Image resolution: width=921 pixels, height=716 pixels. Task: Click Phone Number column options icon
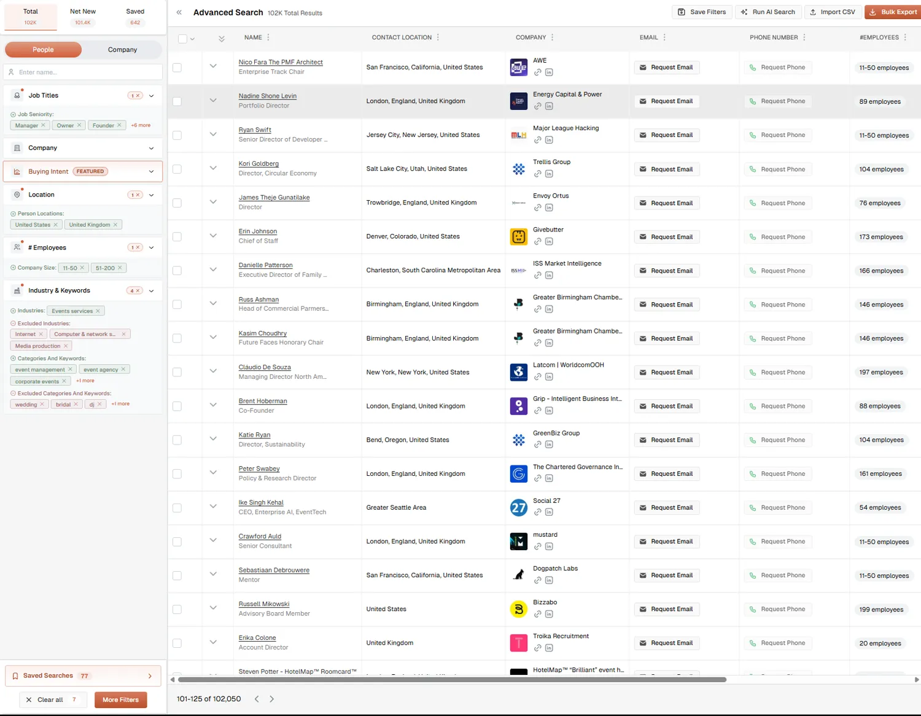coord(804,37)
